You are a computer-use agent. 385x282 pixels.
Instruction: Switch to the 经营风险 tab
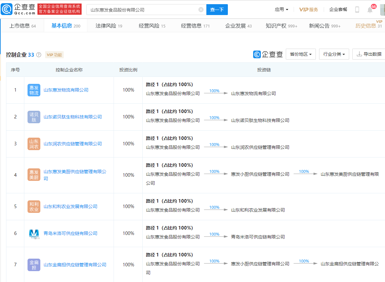[x=152, y=26]
